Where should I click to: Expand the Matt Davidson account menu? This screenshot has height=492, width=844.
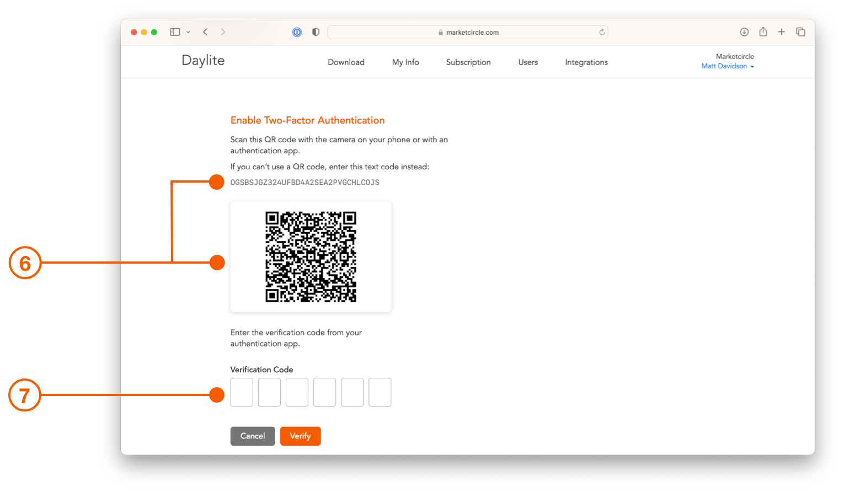(728, 66)
